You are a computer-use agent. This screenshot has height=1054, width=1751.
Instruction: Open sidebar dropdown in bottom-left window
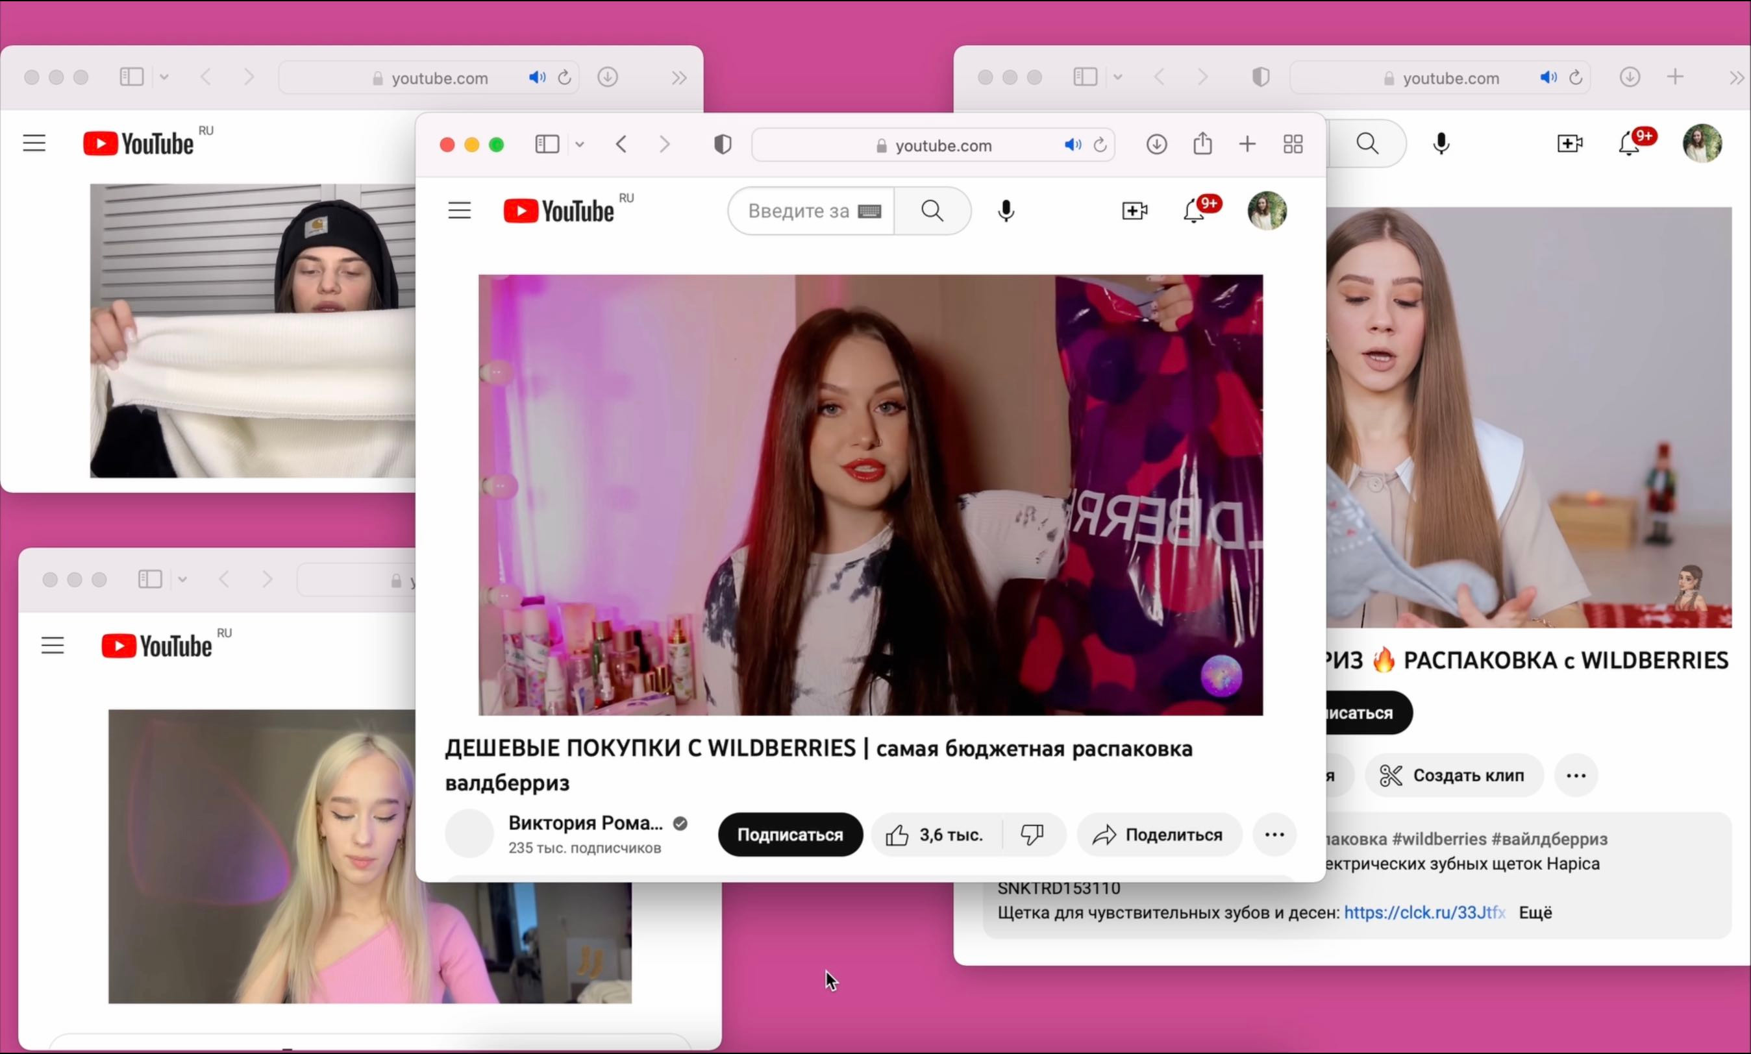tap(182, 579)
